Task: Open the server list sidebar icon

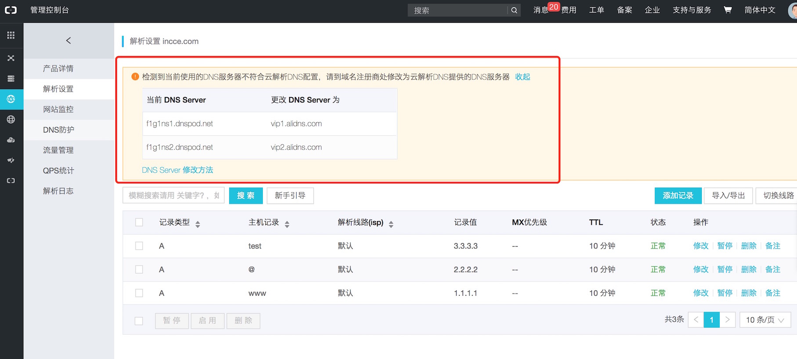Action: tap(11, 79)
